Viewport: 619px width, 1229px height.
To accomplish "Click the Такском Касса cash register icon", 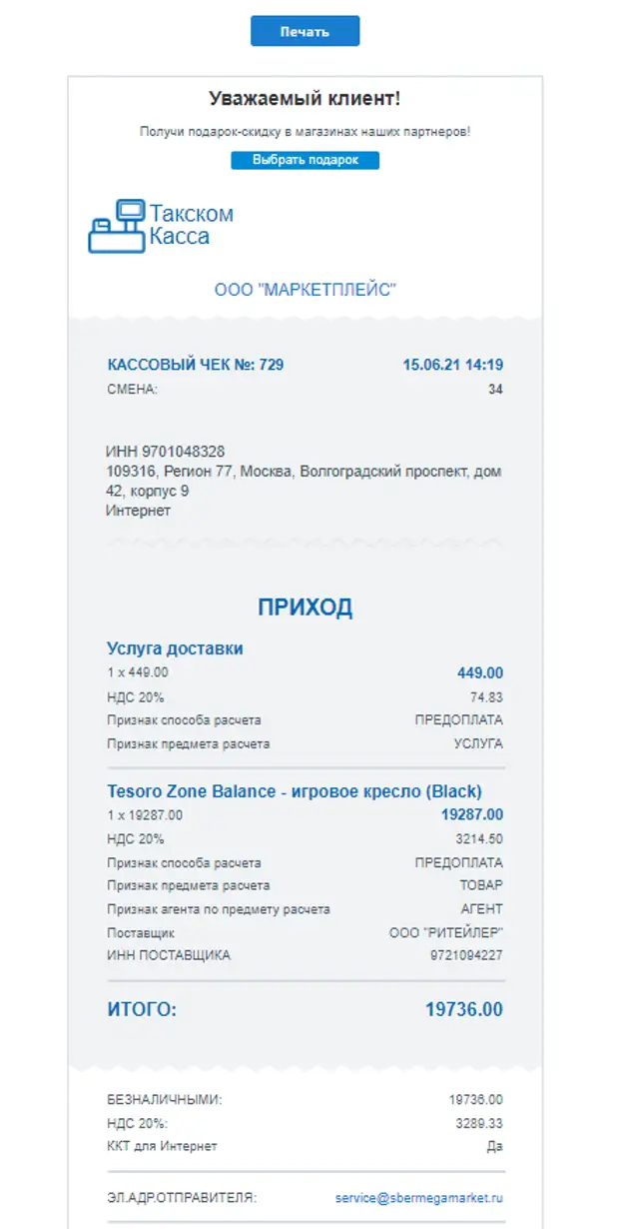I will (x=117, y=227).
